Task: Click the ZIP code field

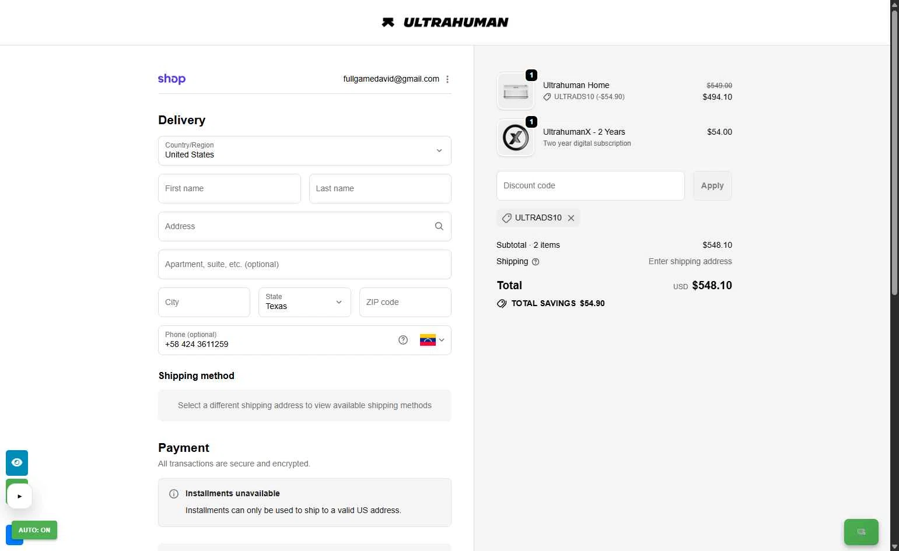Action: 405,302
